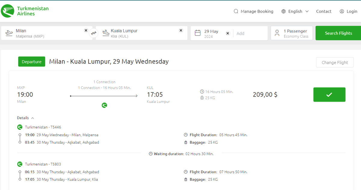
Task: Click the Turkmenistan Airlines logo
Action: 25,11
